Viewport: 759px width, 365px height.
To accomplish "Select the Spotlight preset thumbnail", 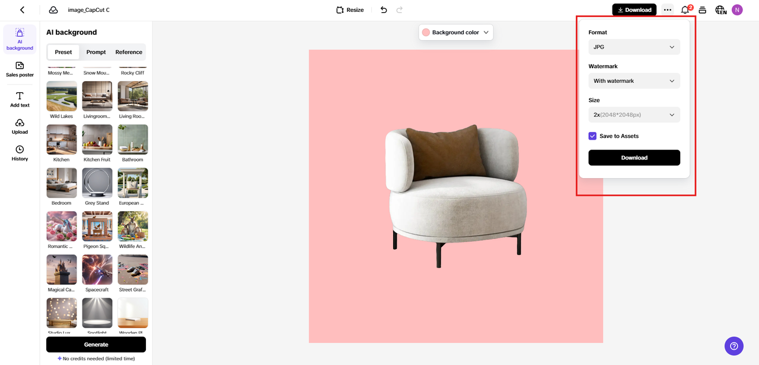I will coord(97,313).
